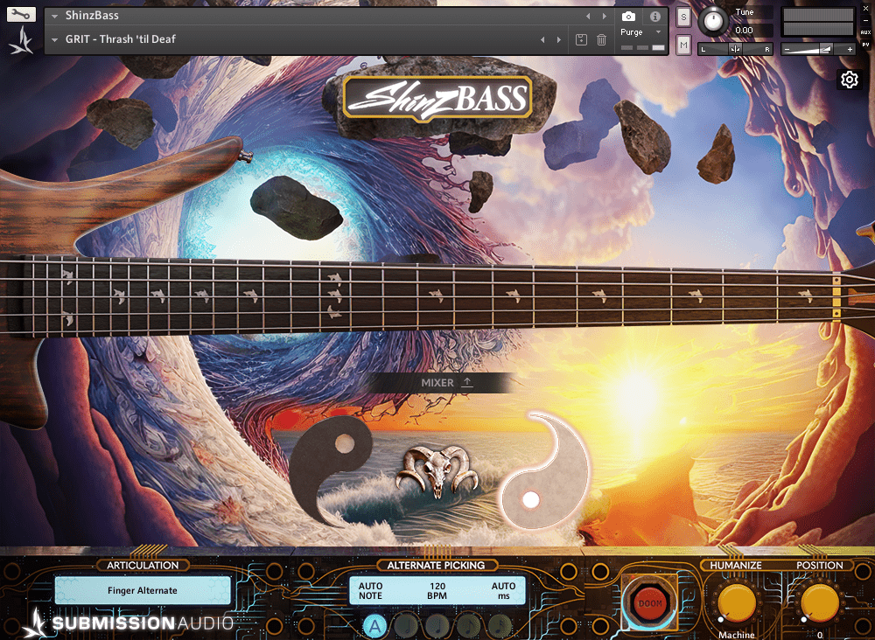Image resolution: width=875 pixels, height=640 pixels.
Task: Open the wrench edit tool
Action: pos(22,15)
